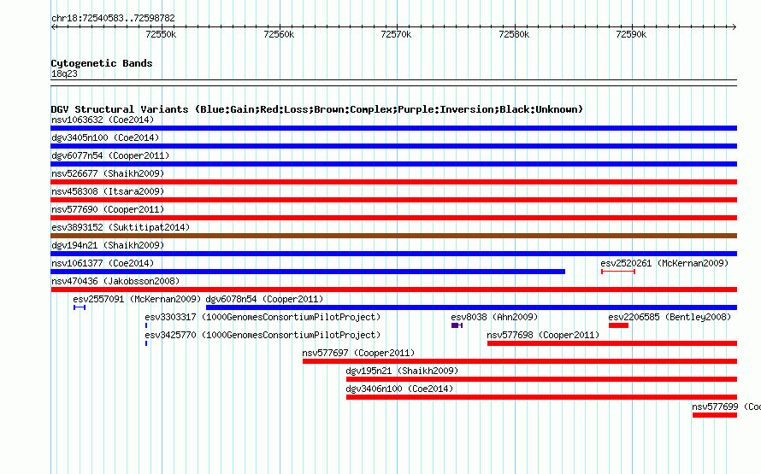Click the red bar under nsv577697

click(520, 361)
